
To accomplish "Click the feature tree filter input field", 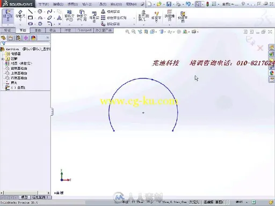I will click(25, 43).
